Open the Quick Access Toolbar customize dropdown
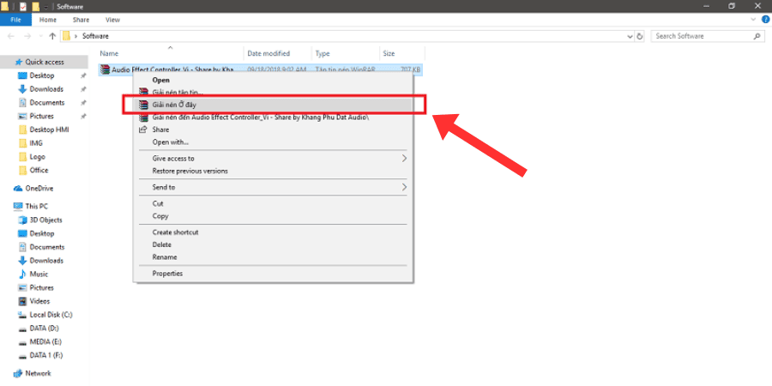The width and height of the screenshot is (772, 386). point(45,7)
